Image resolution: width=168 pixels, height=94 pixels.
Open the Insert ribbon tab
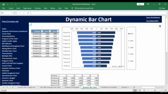(18, 8)
